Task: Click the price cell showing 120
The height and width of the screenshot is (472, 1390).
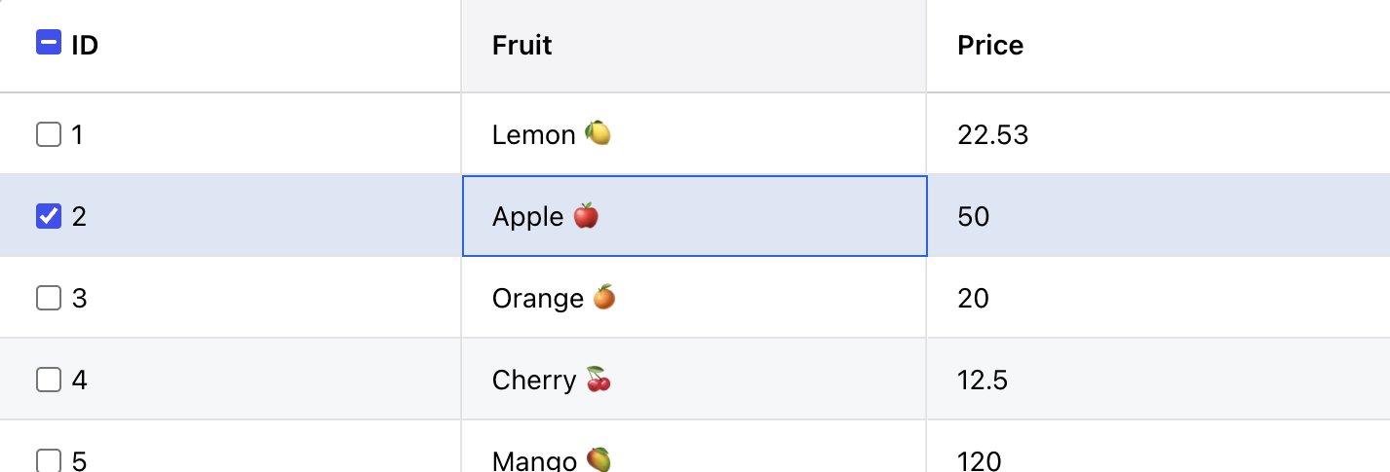Action: coord(980,459)
